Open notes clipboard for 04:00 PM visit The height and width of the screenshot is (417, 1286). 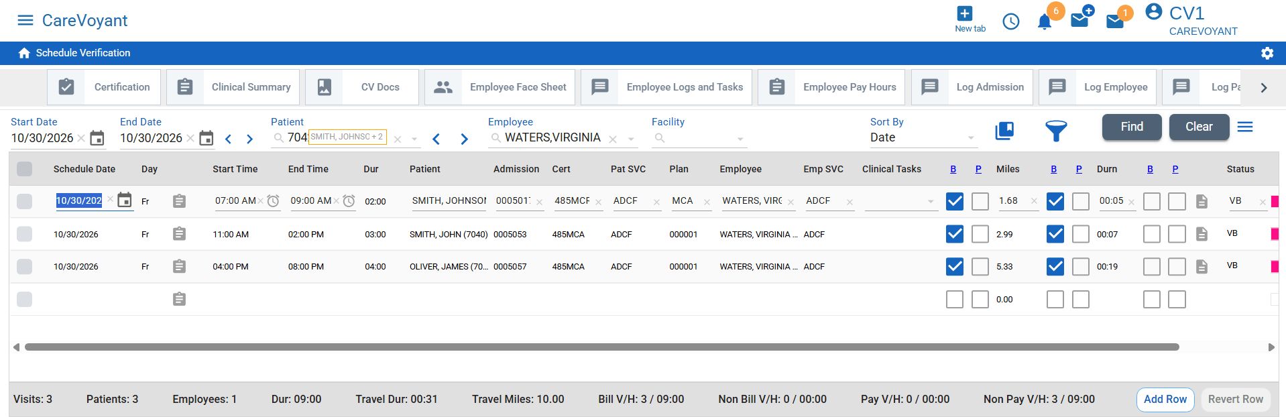click(x=179, y=266)
